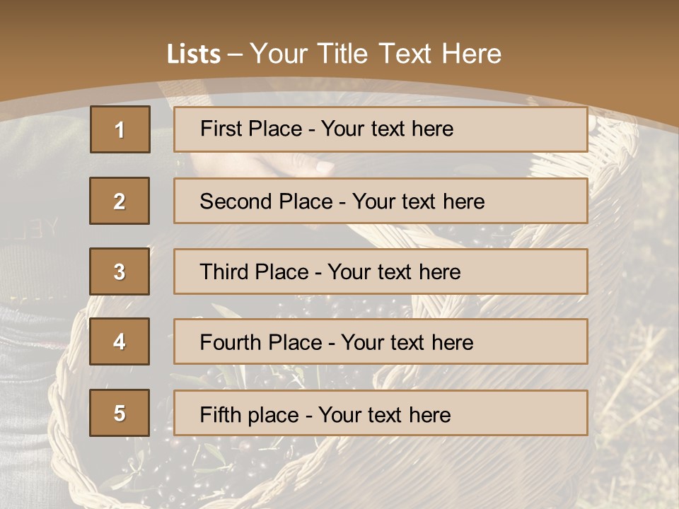Select "Your Title Text Here" title text

[376, 54]
